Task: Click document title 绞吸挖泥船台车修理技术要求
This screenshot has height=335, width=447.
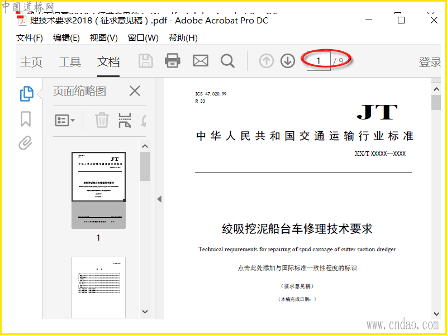Action: click(x=297, y=229)
